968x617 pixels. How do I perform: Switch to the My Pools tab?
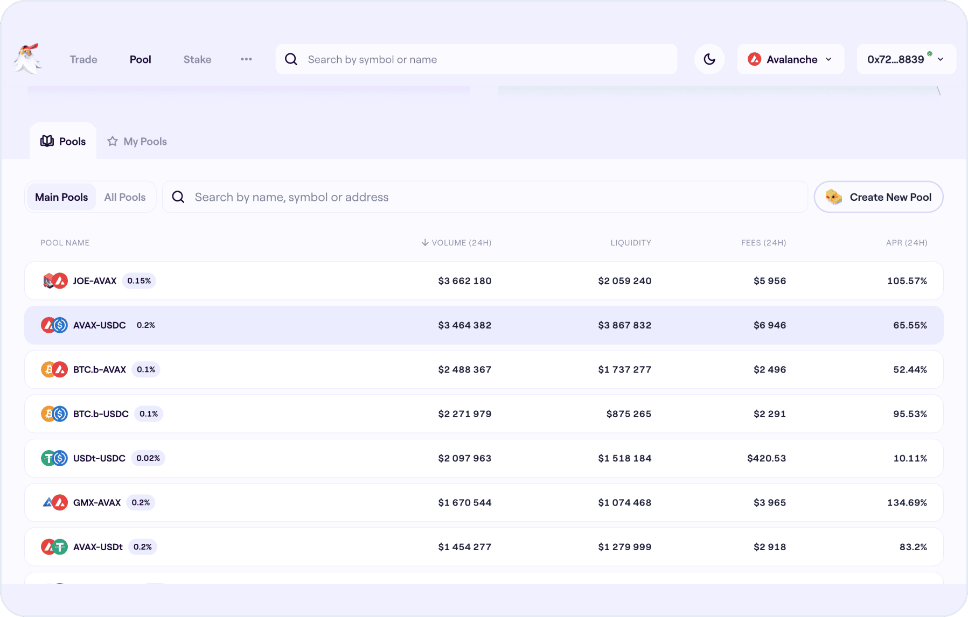click(137, 141)
